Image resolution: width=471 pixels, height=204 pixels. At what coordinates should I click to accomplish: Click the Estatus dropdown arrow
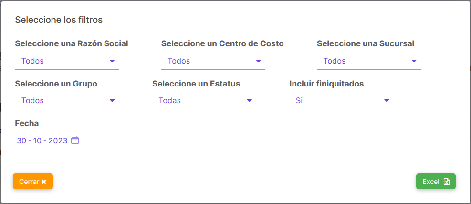tap(249, 100)
